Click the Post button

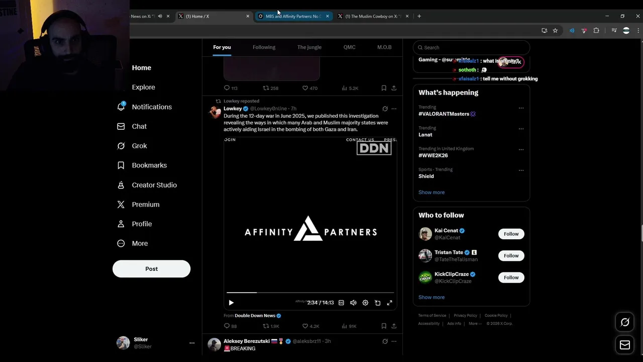[151, 268]
